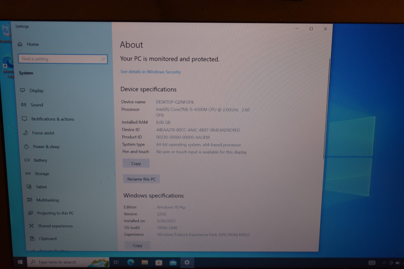
Task: Click the device name DESKTOP-Q2NFOFK
Action: point(175,102)
